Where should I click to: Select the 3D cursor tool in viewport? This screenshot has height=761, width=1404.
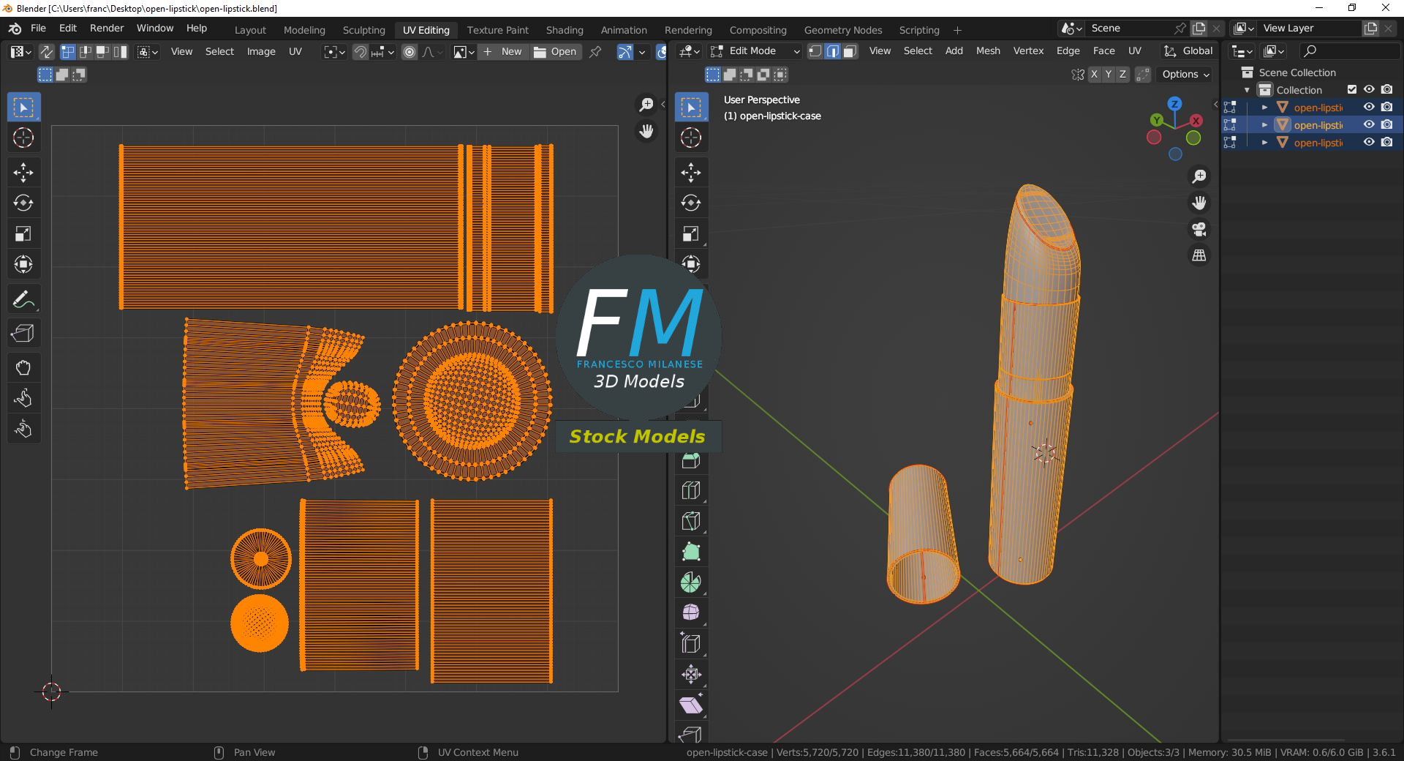[x=691, y=138]
